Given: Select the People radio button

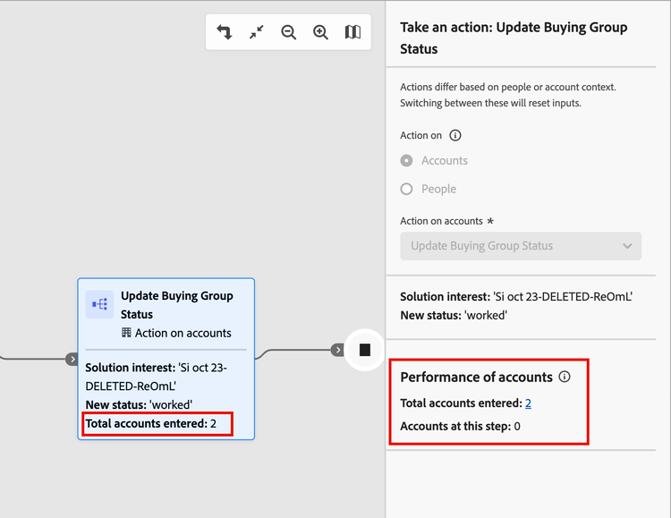Looking at the screenshot, I should (x=406, y=189).
